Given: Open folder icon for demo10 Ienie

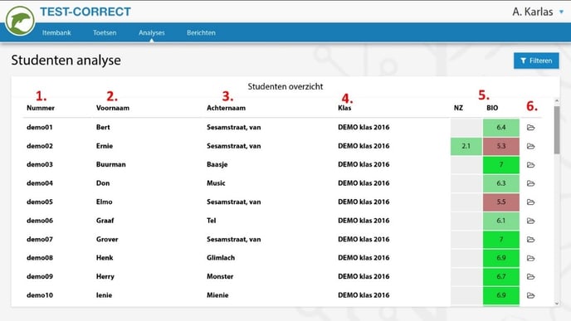Looking at the screenshot, I should click(530, 295).
